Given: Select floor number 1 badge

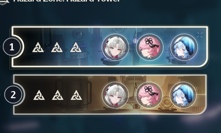Looking at the screenshot, I should click(x=12, y=47).
